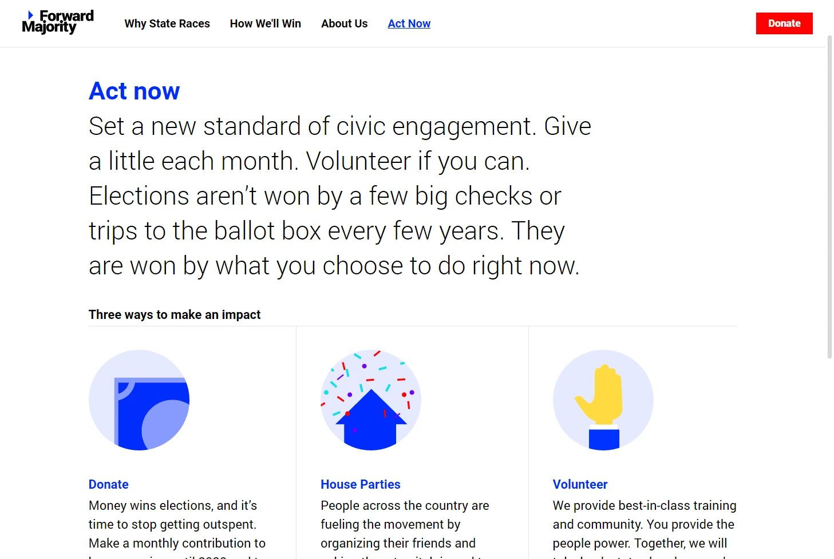Viewport: 834px width, 559px height.
Task: Click the best-in-class training paragraph
Action: [645, 528]
